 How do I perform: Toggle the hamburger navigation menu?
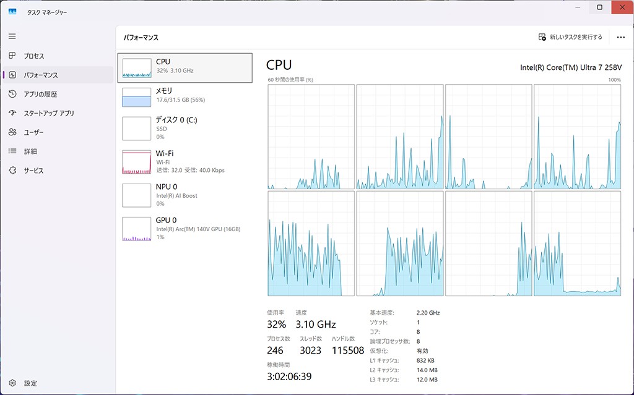tap(12, 36)
